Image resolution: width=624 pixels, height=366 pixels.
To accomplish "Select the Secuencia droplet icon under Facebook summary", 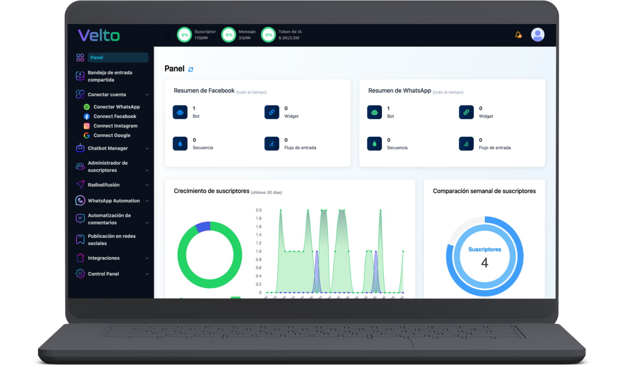I will pyautogui.click(x=180, y=143).
